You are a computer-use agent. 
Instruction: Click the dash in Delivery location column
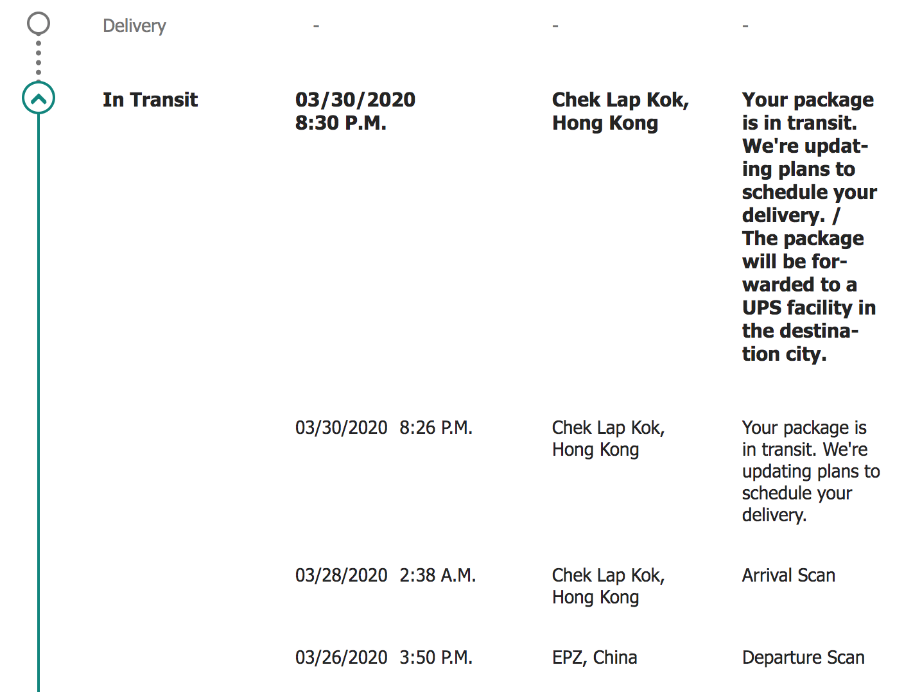555,26
